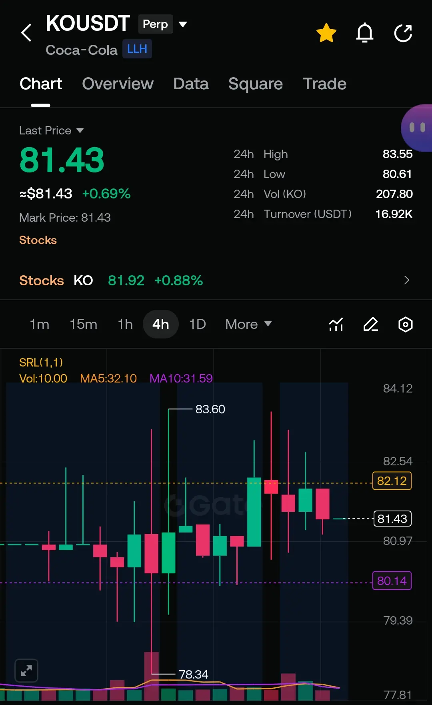Open the Square tab
Screen dimensions: 432x705
256,84
